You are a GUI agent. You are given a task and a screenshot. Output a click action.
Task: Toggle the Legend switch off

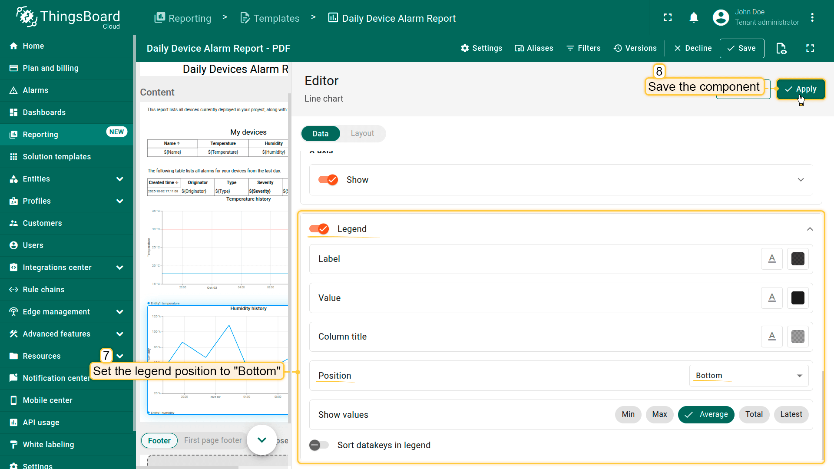[x=319, y=229]
